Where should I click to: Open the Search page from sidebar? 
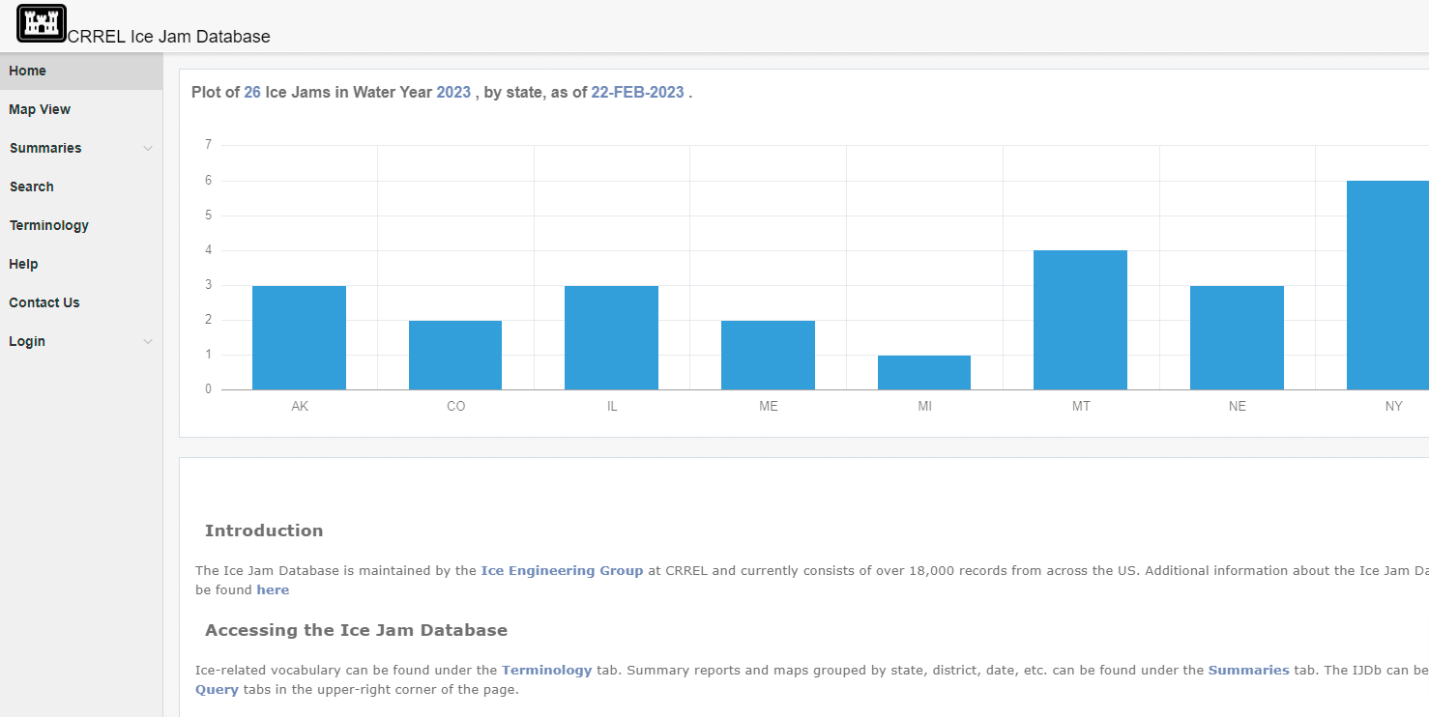click(32, 186)
